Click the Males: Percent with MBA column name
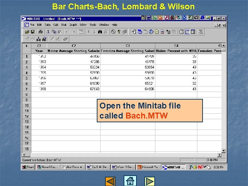The width and height of the screenshot is (248, 186). click(176, 51)
